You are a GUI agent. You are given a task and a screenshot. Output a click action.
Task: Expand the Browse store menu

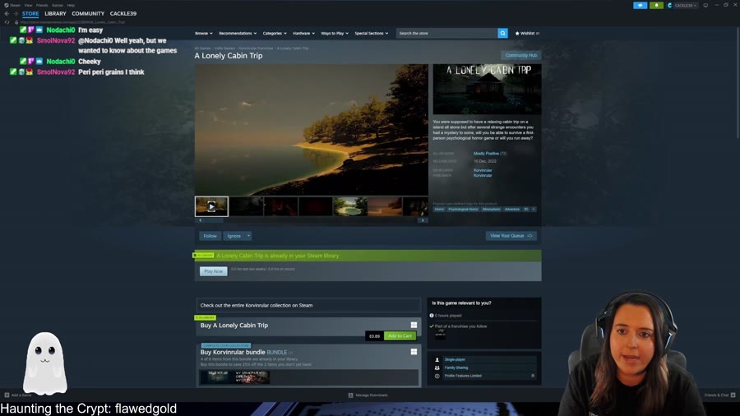(203, 34)
